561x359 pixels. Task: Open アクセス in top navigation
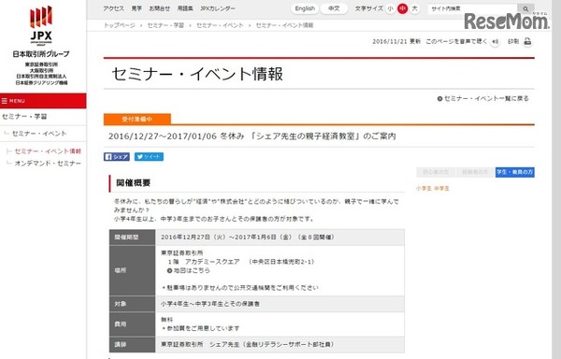[x=113, y=8]
